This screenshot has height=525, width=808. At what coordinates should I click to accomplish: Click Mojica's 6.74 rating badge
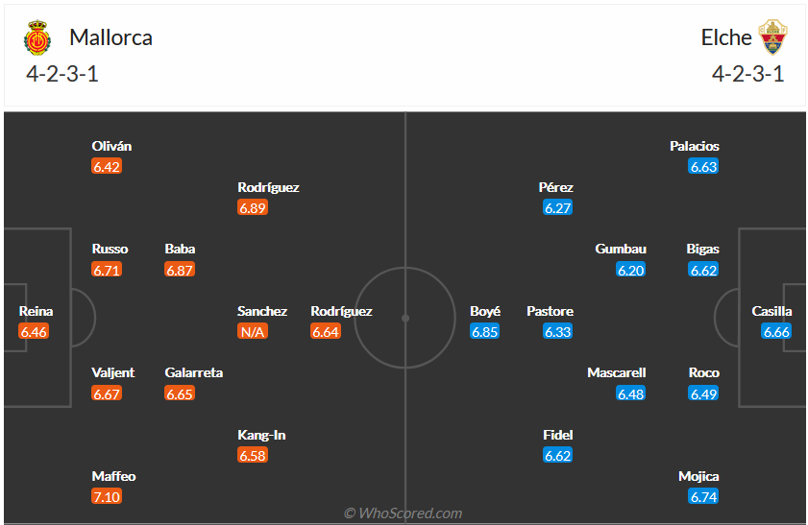(x=703, y=496)
